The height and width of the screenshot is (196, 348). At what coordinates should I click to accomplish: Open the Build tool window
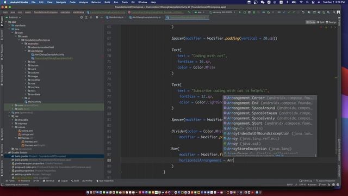tap(75, 181)
